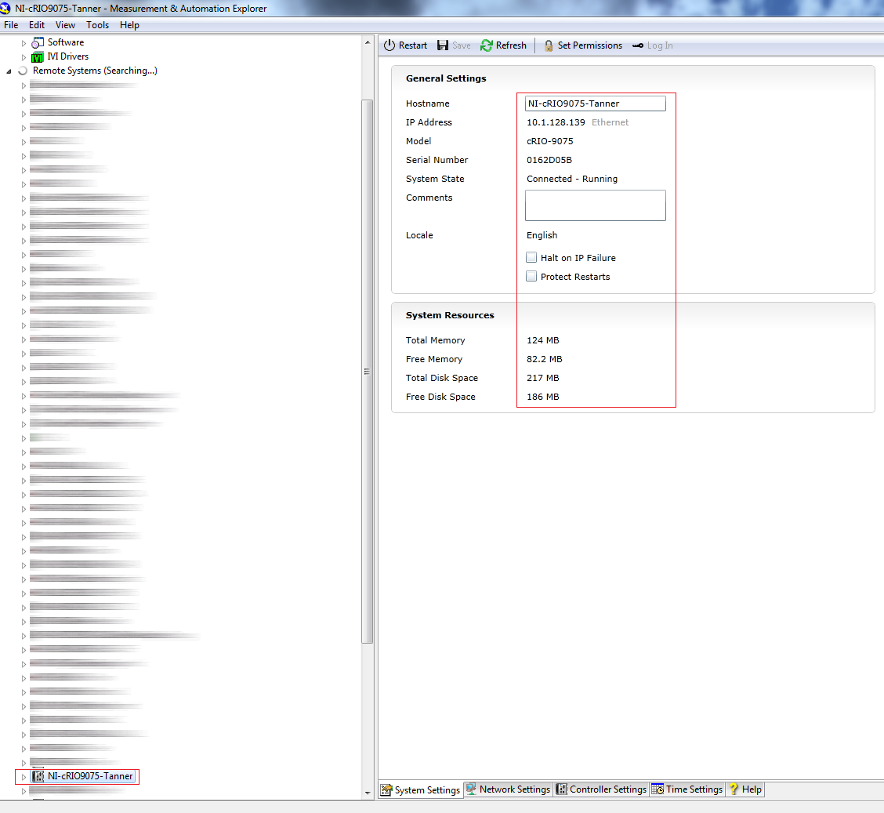This screenshot has width=884, height=813.
Task: Click the MAX application icon in title bar
Action: (x=5, y=9)
